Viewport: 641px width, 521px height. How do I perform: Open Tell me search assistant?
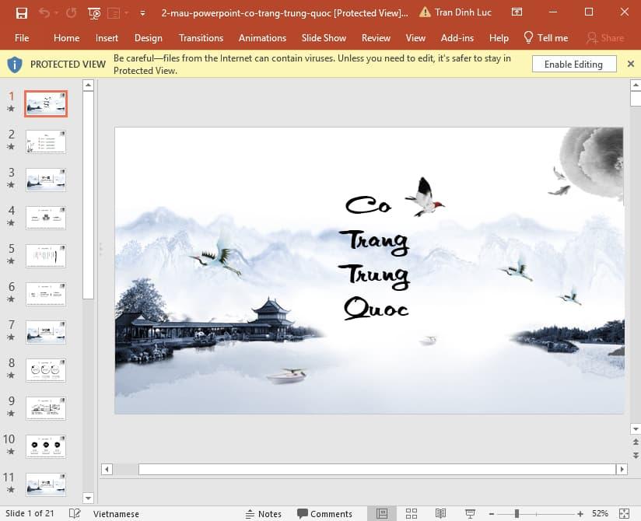pyautogui.click(x=545, y=37)
